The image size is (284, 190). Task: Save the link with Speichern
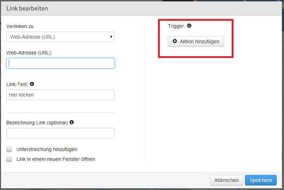[x=260, y=180]
